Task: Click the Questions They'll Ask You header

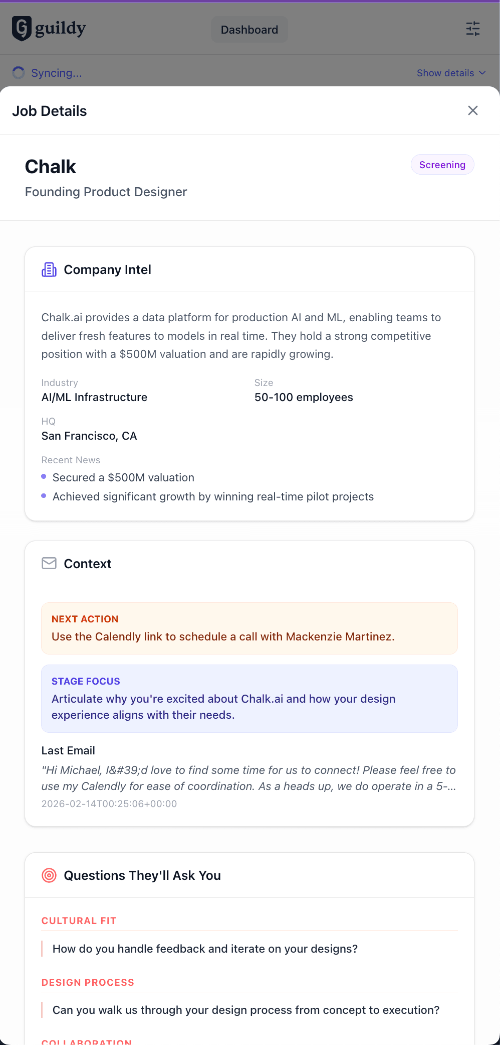Action: [x=142, y=875]
